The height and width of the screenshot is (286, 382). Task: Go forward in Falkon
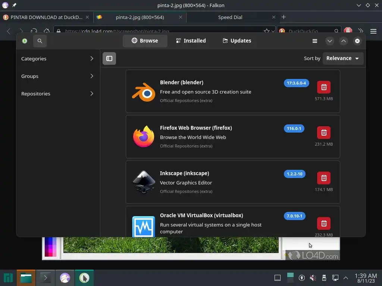[21, 31]
